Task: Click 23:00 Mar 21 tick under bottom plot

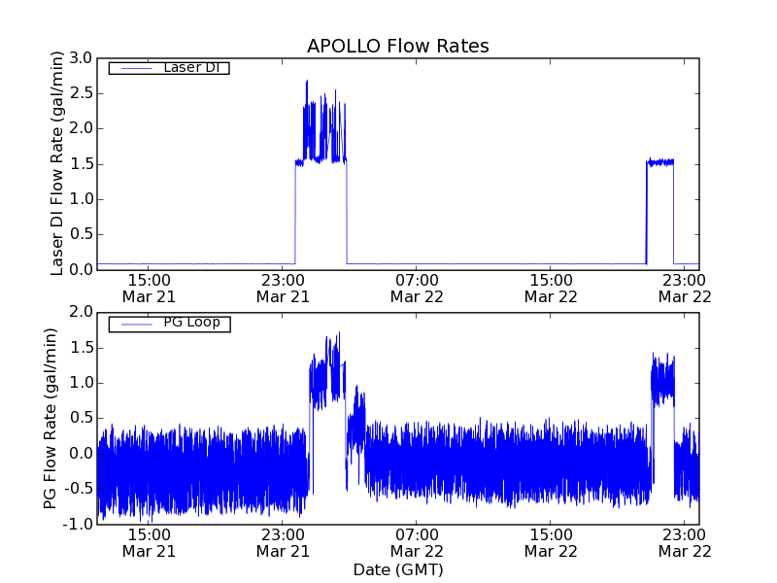Action: tap(282, 542)
